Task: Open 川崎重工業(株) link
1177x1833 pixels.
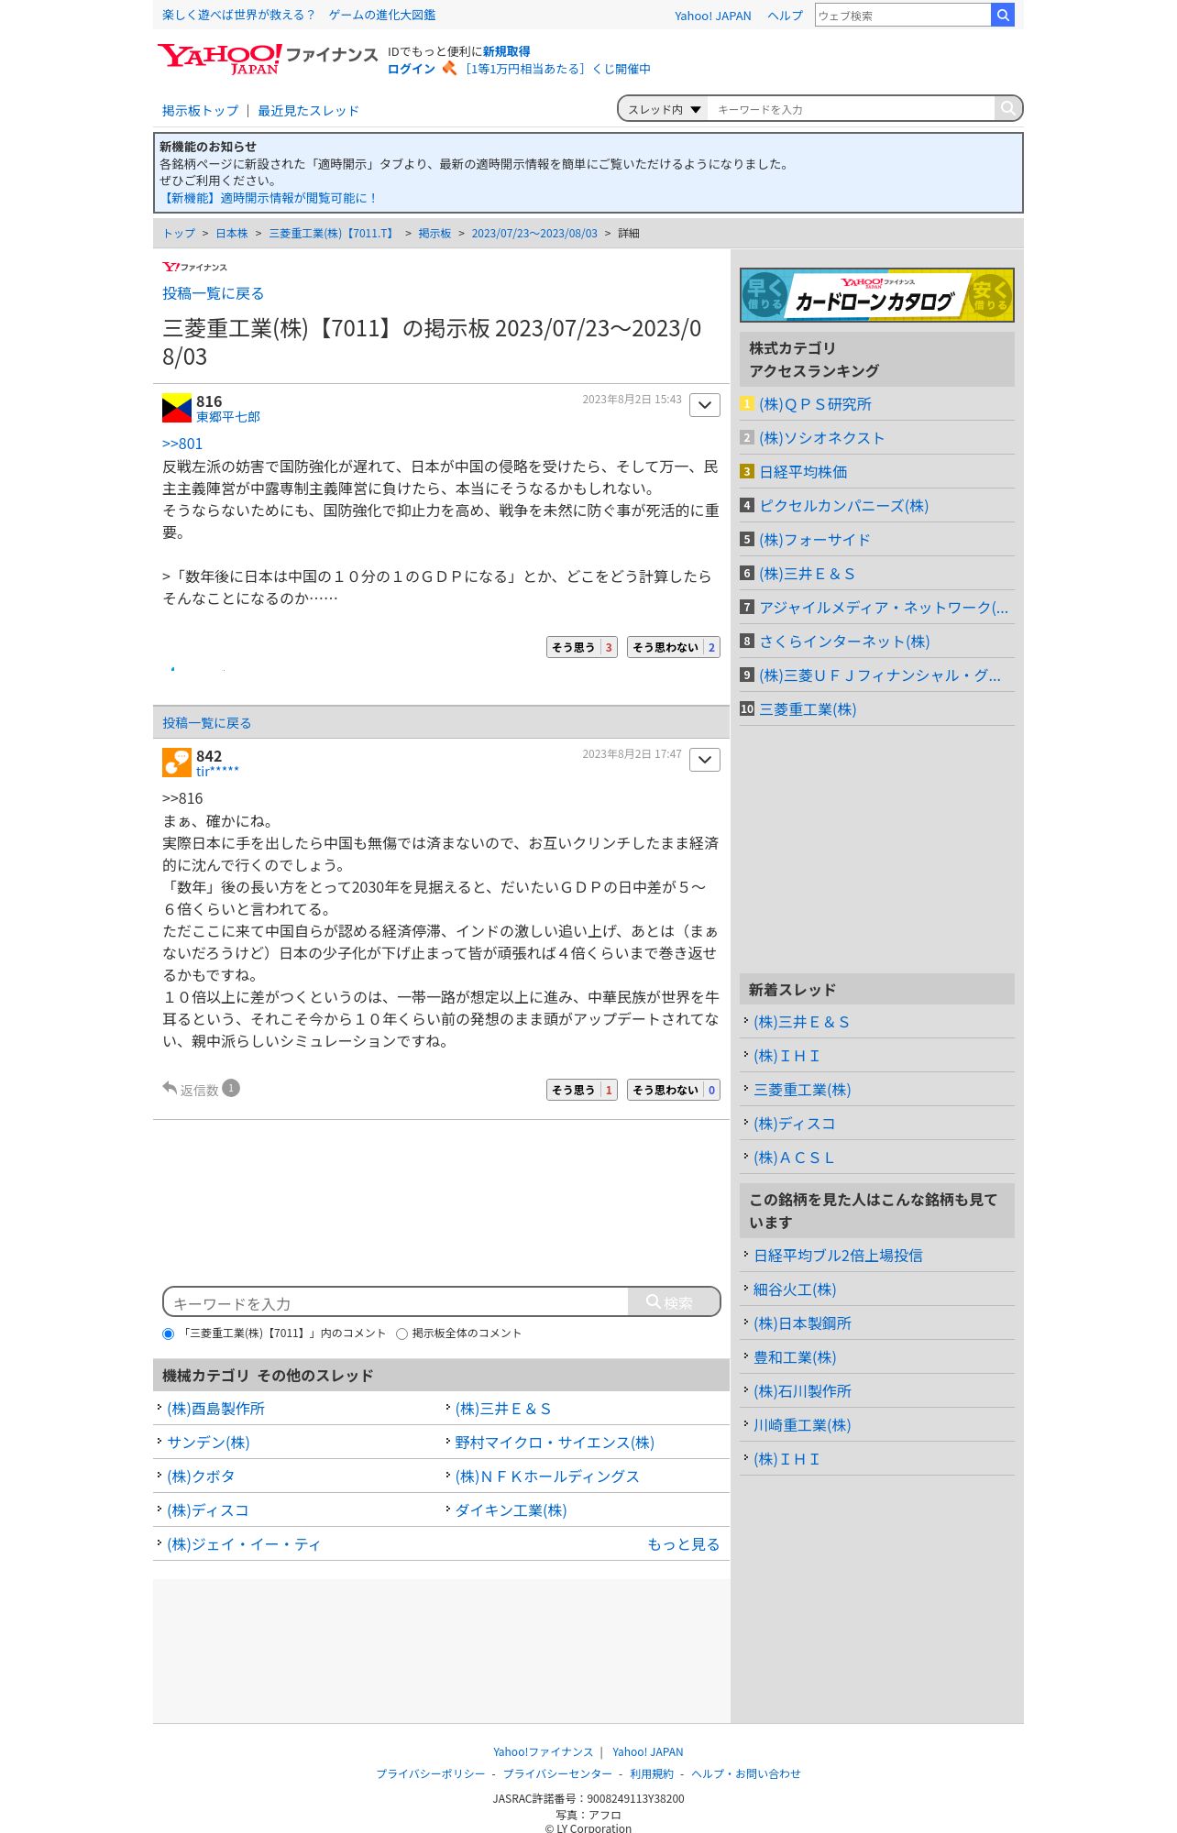Action: coord(802,1425)
